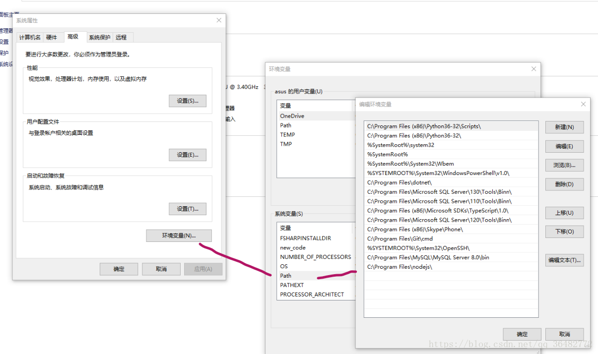Select Microsoft SDKs\TypeScript\1.0\ entry

[451, 211]
